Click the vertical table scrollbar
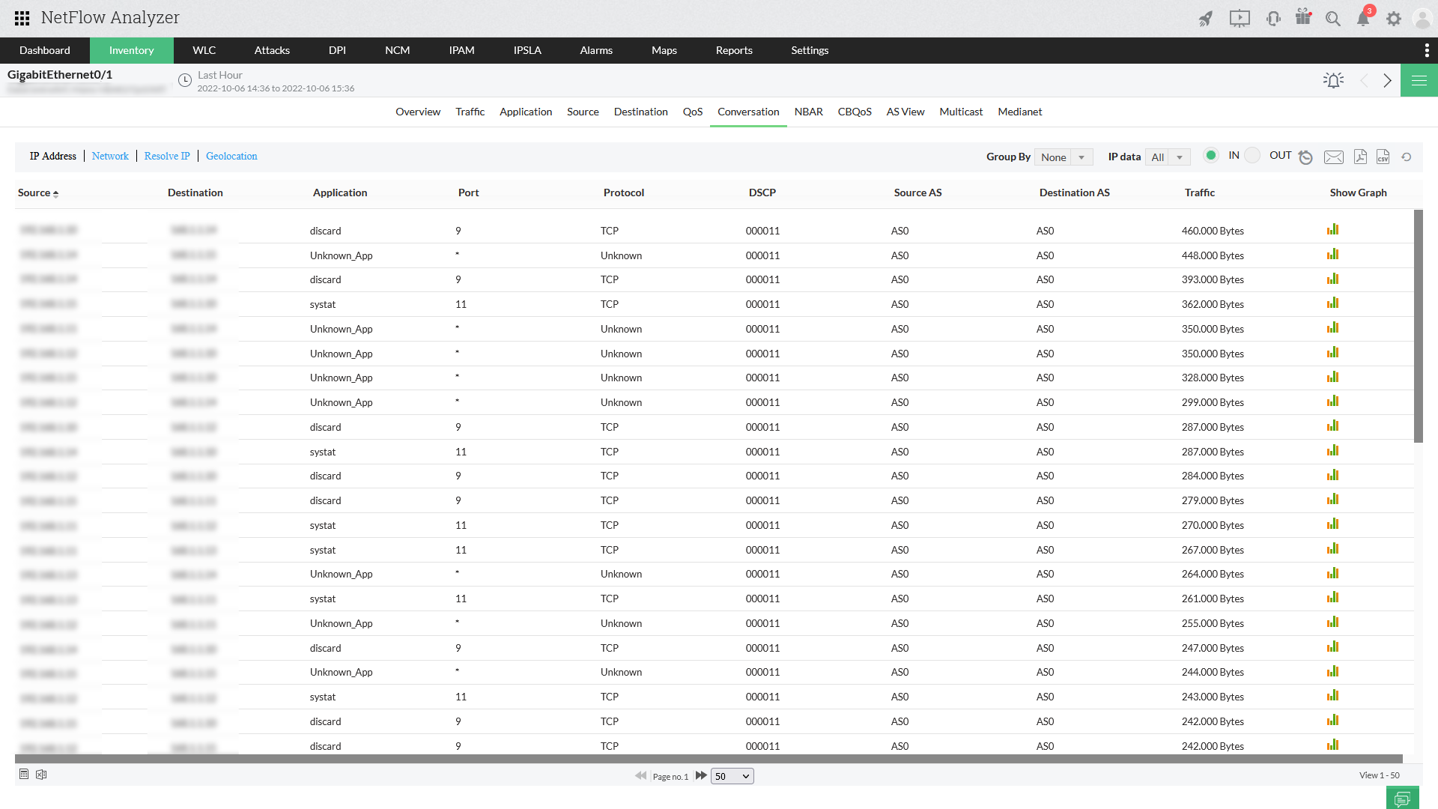The height and width of the screenshot is (809, 1438). (x=1418, y=326)
